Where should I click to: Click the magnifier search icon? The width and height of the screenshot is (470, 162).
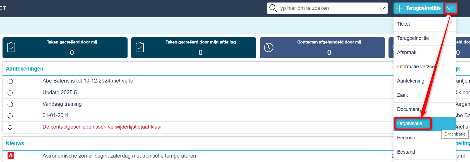pyautogui.click(x=273, y=8)
